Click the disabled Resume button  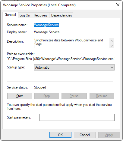[x=102, y=96]
